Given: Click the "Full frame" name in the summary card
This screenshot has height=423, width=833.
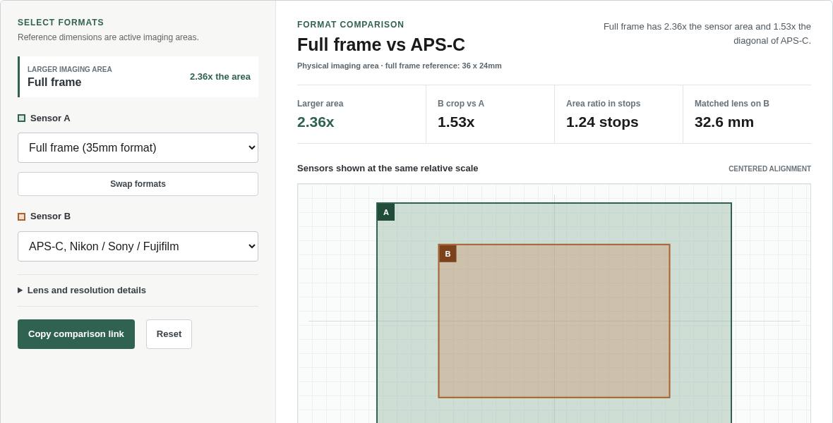Looking at the screenshot, I should (54, 82).
